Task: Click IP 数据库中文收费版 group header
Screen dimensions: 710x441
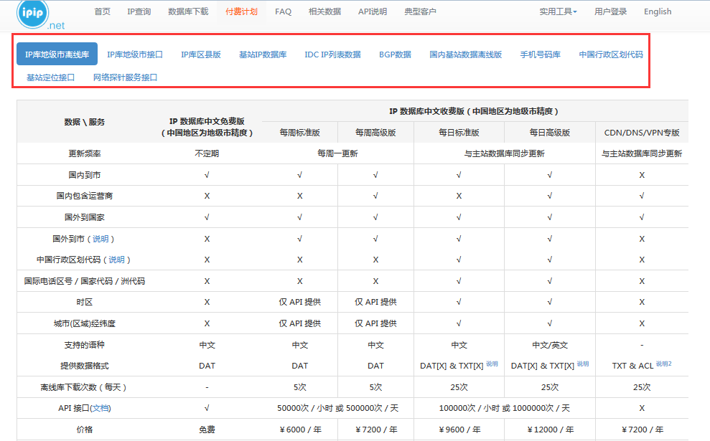Action: tap(474, 111)
